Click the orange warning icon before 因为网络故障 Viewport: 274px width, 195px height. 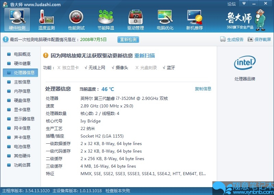tap(46, 55)
